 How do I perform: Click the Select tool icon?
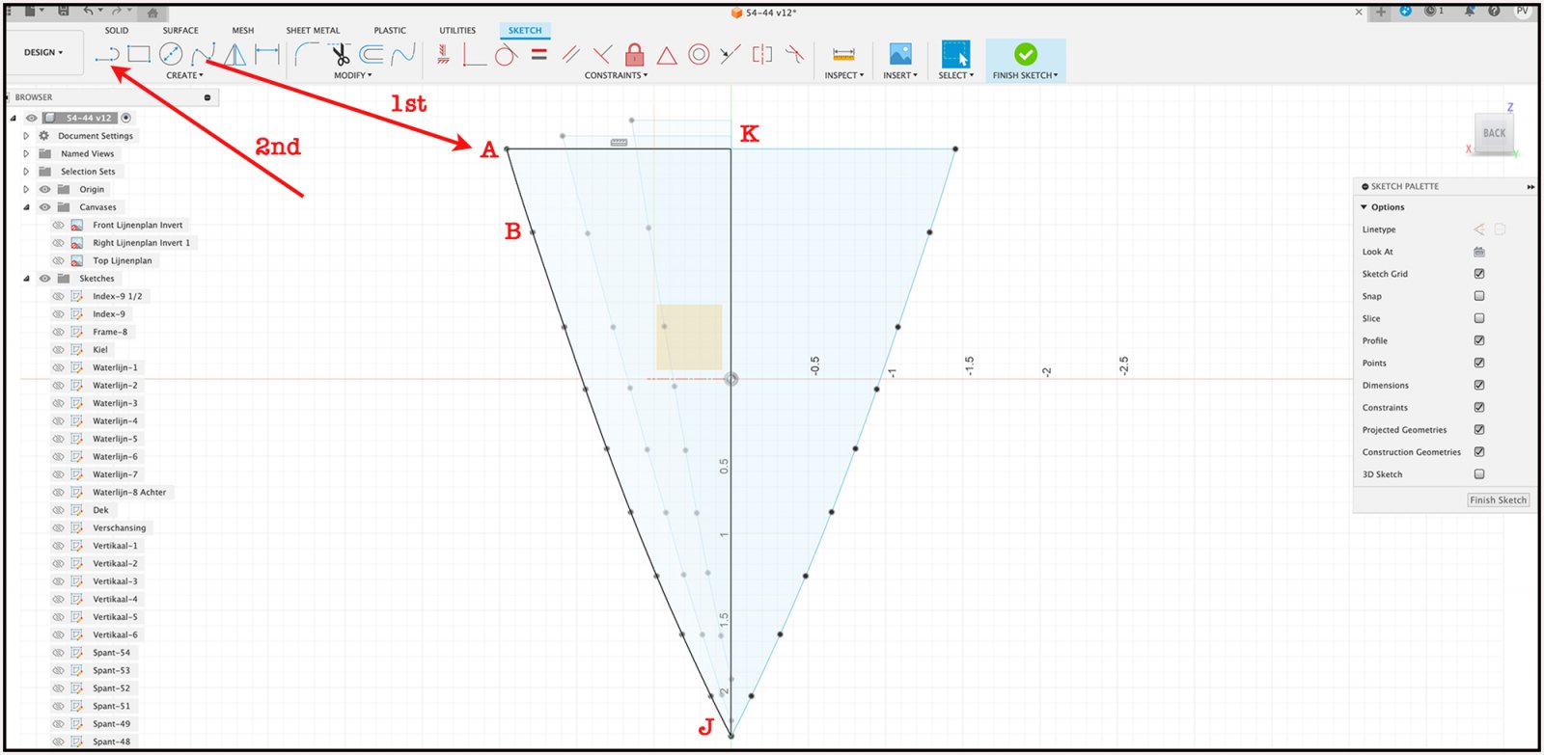coord(955,54)
